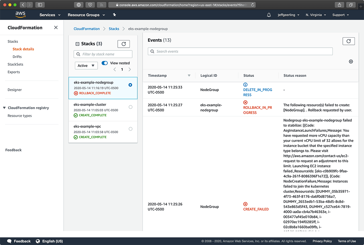Click the Search events field
364x245 pixels.
(x=240, y=51)
